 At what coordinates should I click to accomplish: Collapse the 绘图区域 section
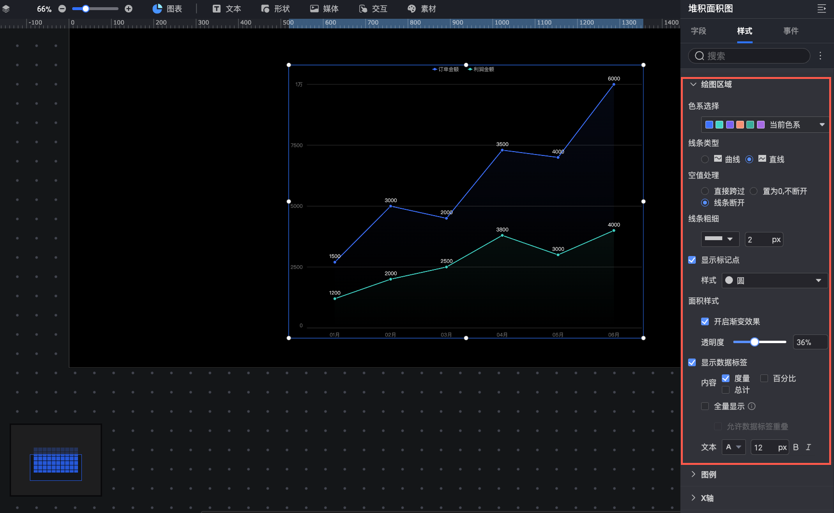(x=693, y=84)
